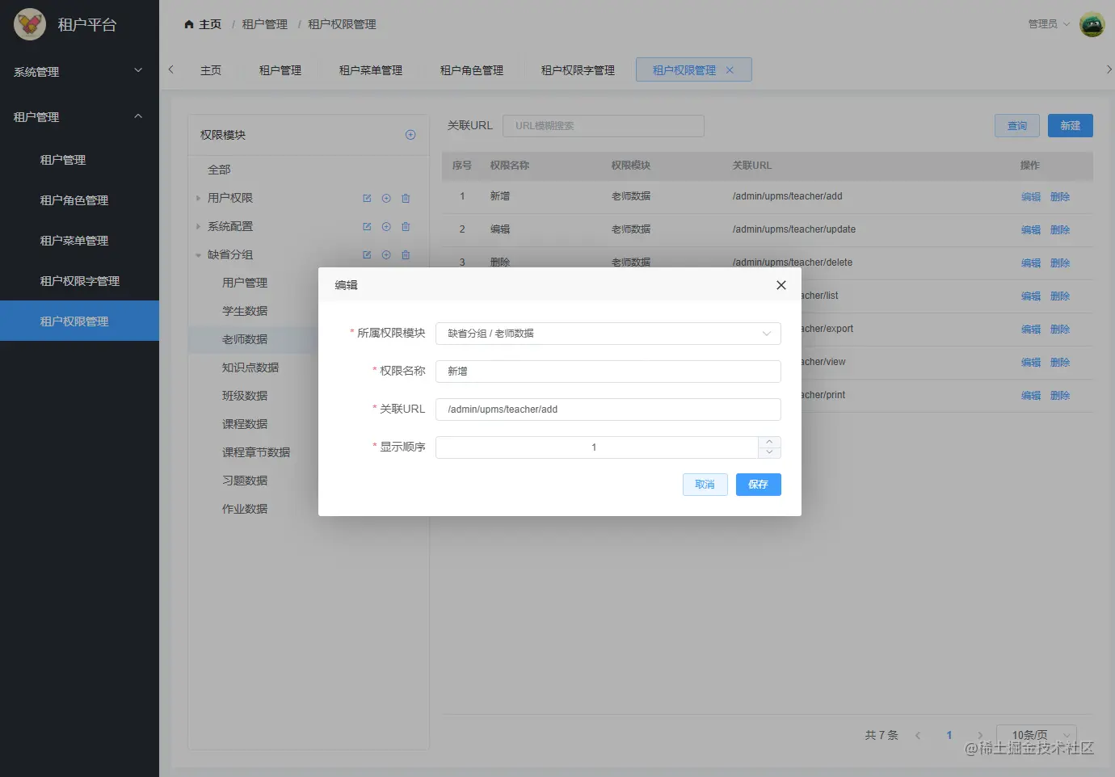This screenshot has width=1115, height=777.
Task: Focus the 权限名称 input field
Action: point(608,372)
